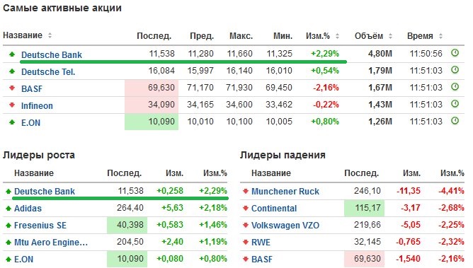Screen dimensions: 473x268
Task: Open the Adidas stock link
Action: pyautogui.click(x=28, y=209)
